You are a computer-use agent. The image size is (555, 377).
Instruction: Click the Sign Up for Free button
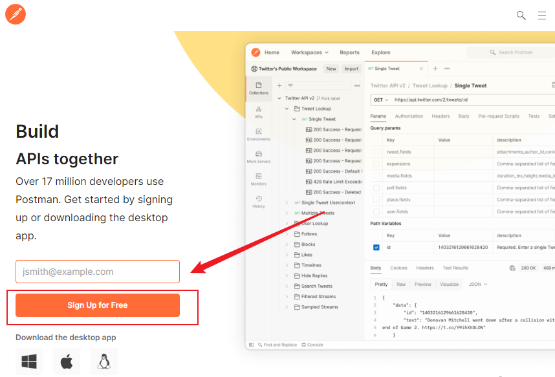click(98, 305)
